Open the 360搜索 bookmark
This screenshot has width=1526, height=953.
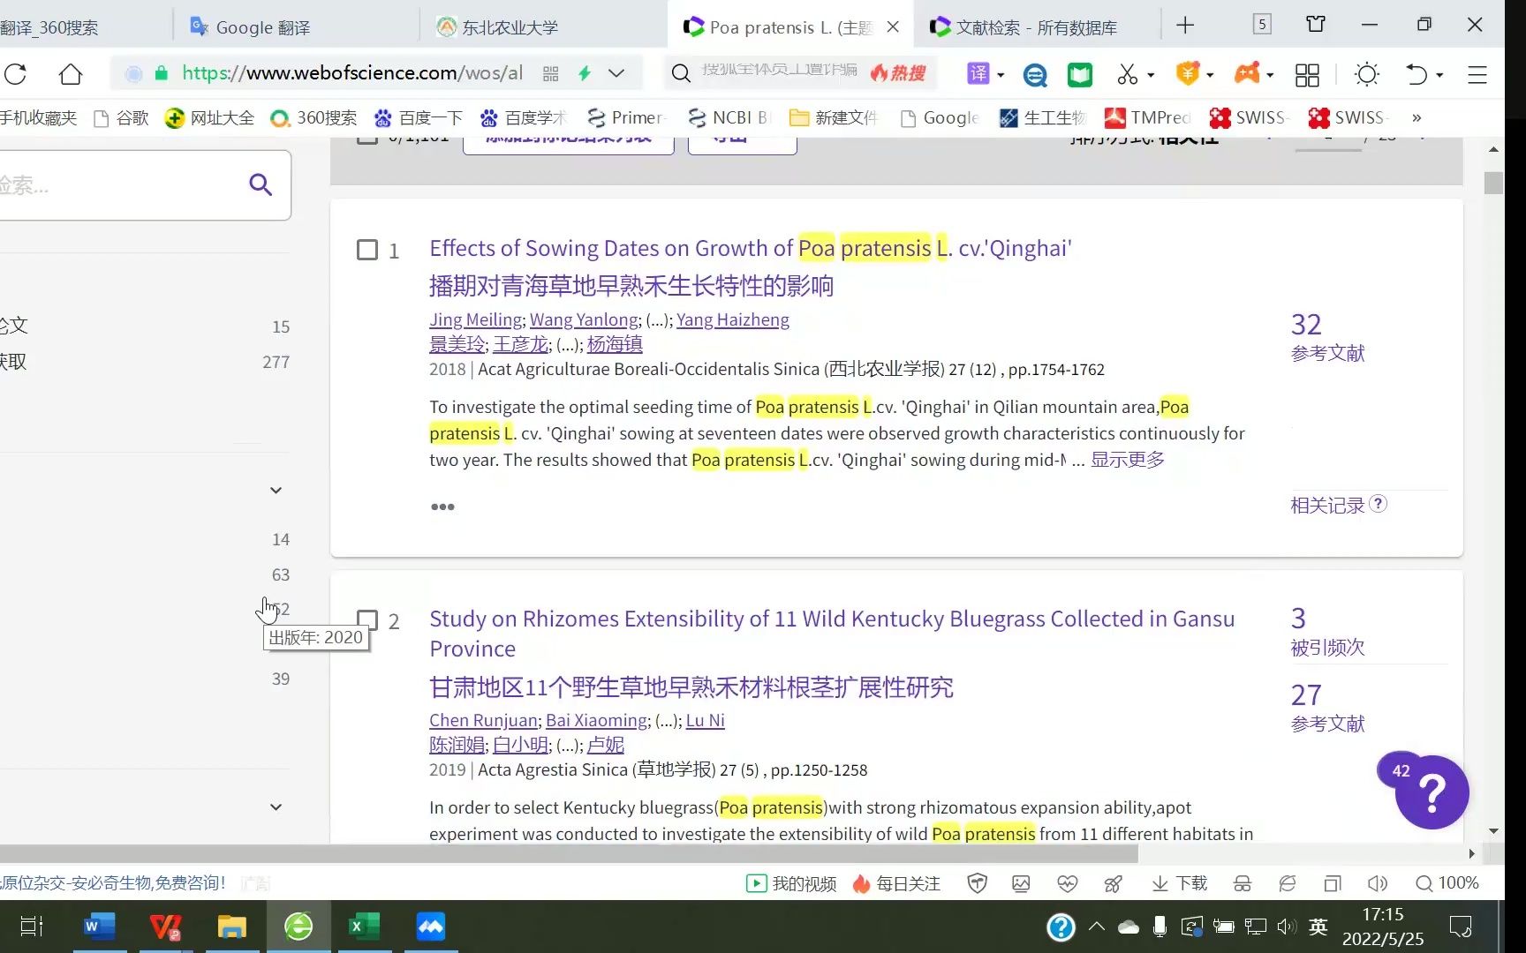(x=314, y=117)
